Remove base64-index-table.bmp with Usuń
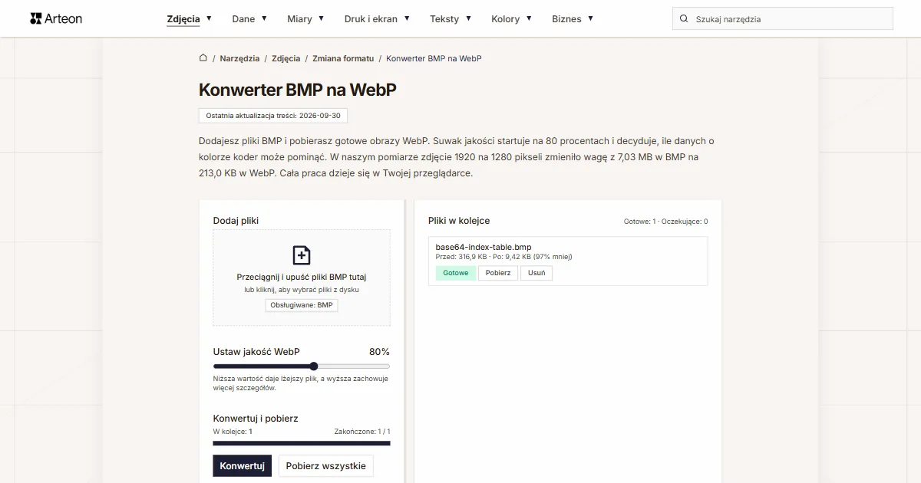This screenshot has width=921, height=483. pos(536,273)
